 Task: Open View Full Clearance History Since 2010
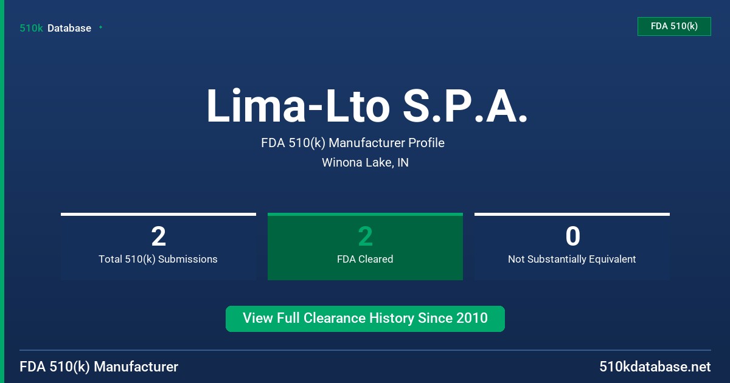(x=365, y=319)
